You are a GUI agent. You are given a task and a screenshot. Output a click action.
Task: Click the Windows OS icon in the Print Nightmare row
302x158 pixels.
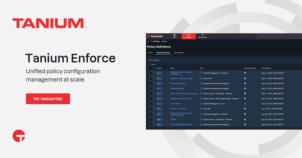(245, 124)
